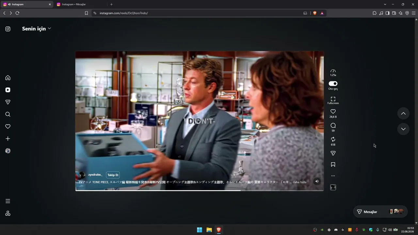Open zyxdrake._ profile from username
The width and height of the screenshot is (418, 235).
point(95,175)
